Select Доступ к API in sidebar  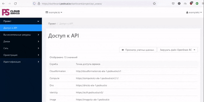21,28
